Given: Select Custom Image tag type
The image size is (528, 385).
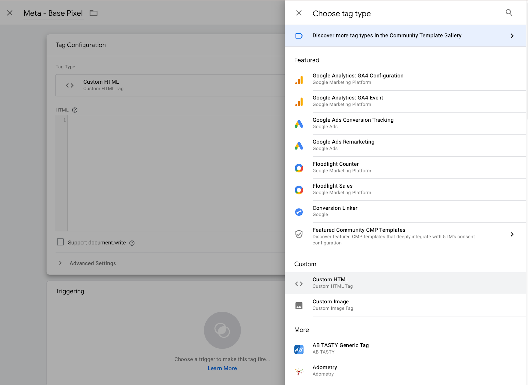Looking at the screenshot, I should click(x=406, y=305).
